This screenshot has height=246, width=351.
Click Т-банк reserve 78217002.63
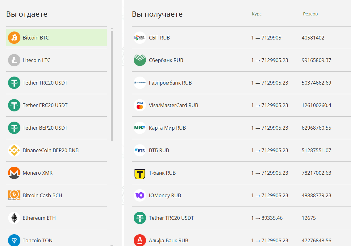pos(316,173)
